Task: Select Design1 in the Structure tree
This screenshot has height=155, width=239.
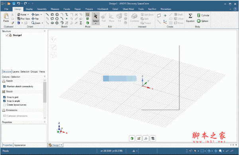Action: click(x=17, y=35)
